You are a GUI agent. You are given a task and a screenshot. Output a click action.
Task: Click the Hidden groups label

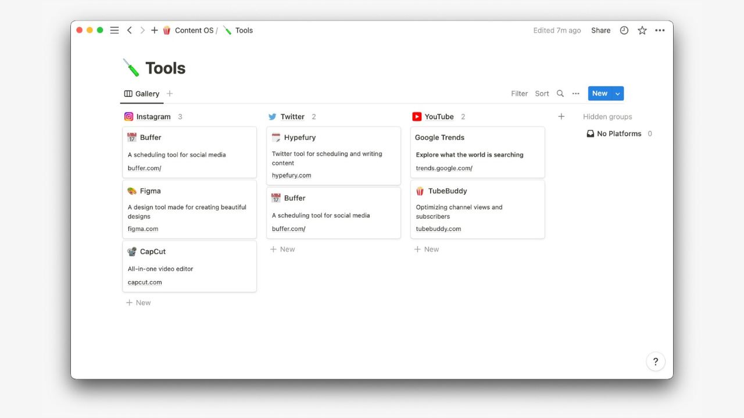click(607, 117)
